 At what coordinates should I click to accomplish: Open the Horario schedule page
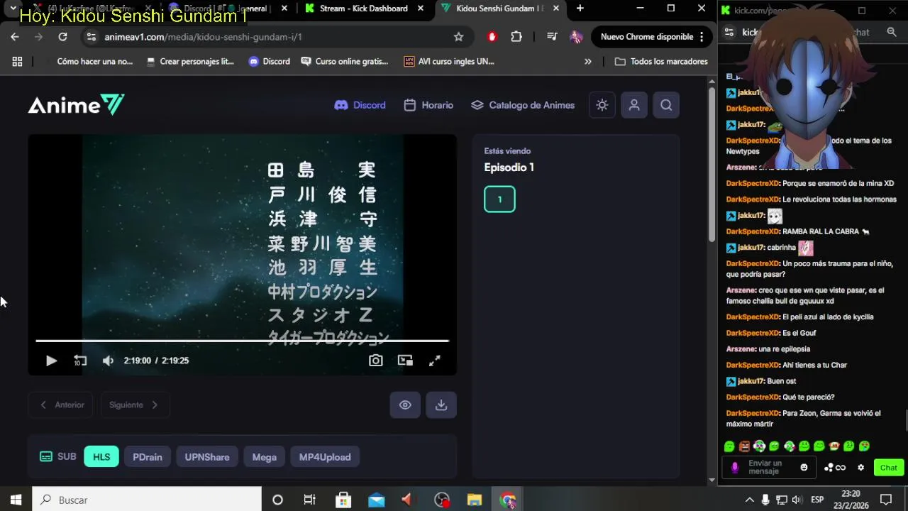[x=428, y=105]
